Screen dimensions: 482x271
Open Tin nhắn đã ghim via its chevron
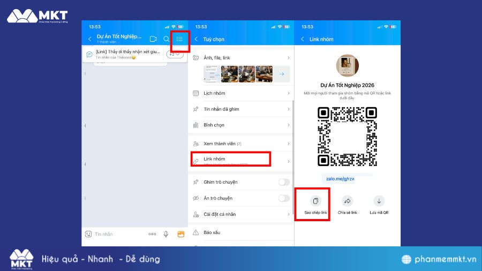[x=289, y=109]
